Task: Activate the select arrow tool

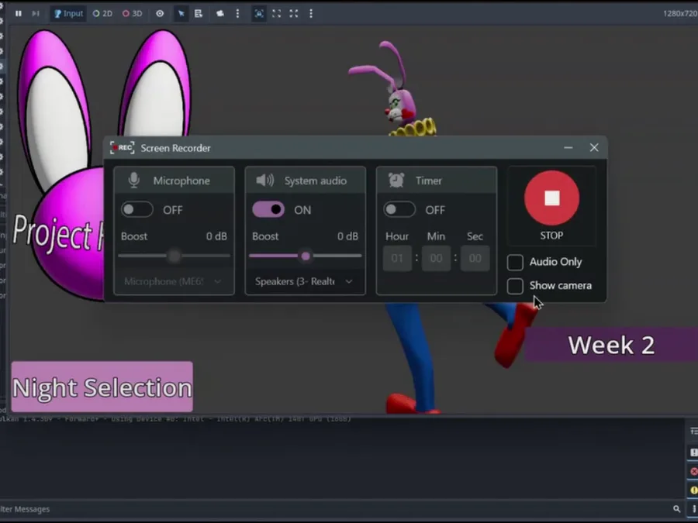Action: [181, 14]
